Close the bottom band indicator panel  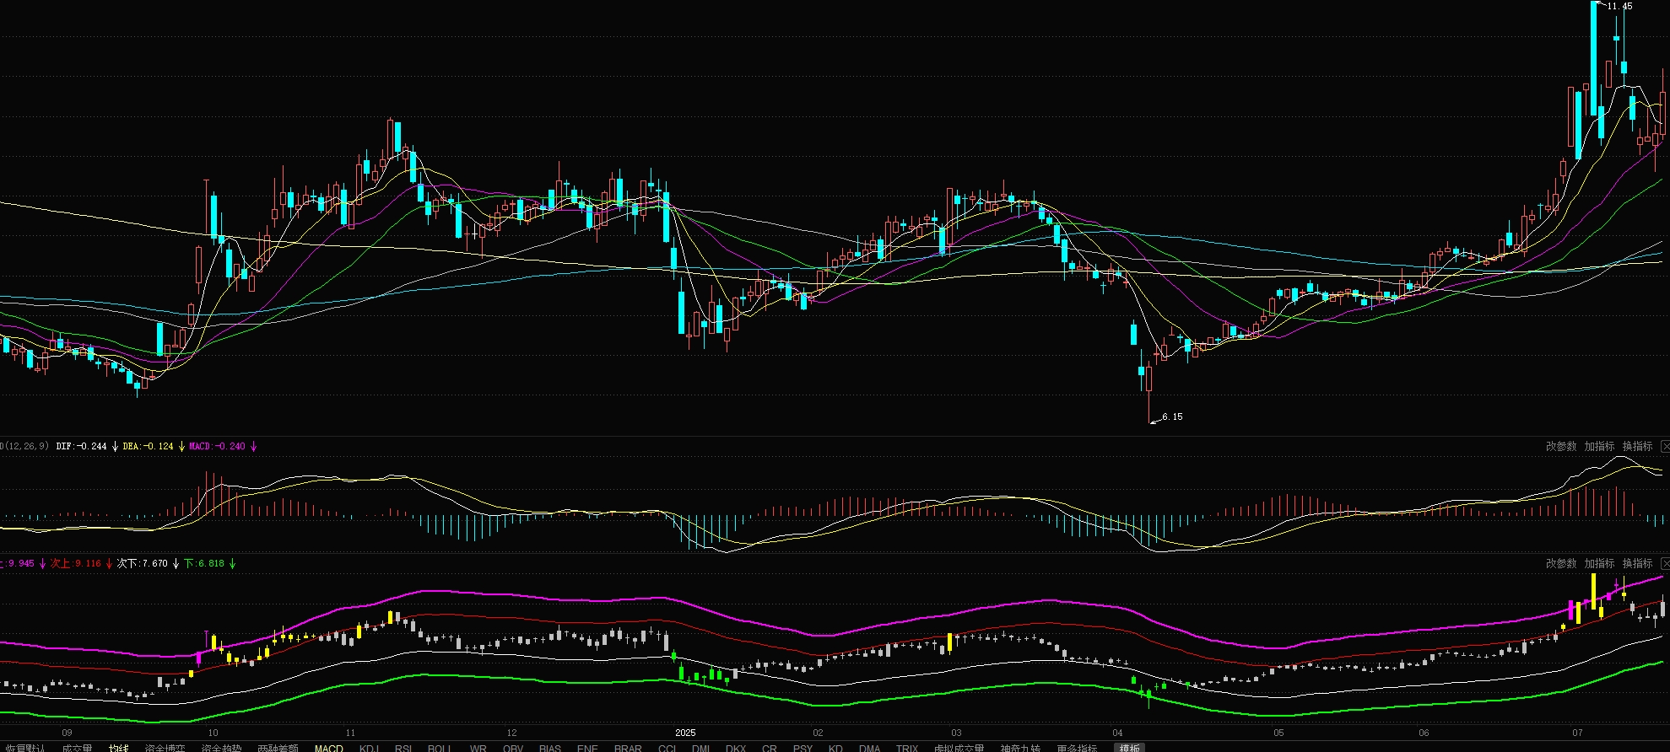click(1665, 563)
